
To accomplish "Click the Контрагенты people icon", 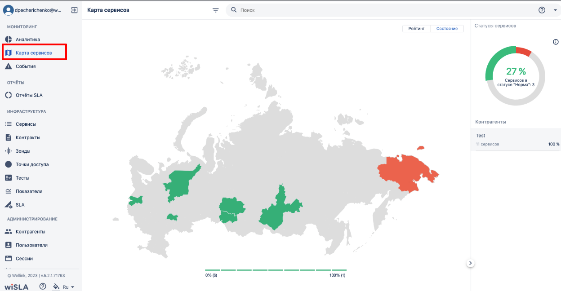I will click(8, 232).
